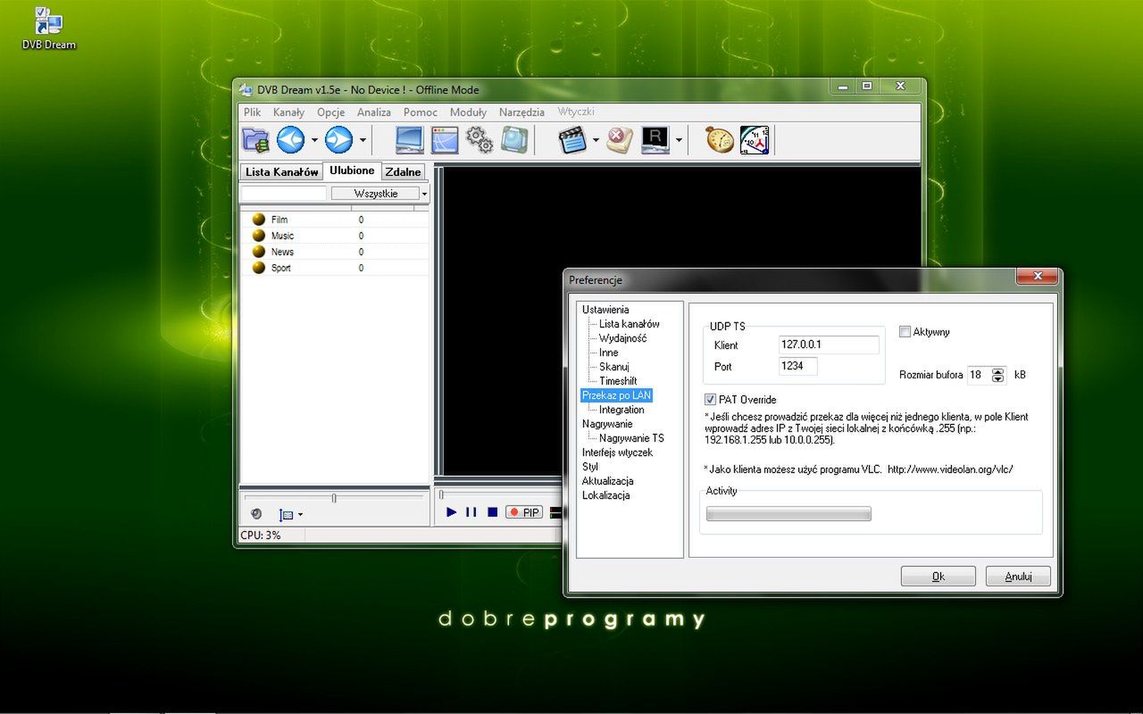Select Nagrywanie in preferences tree

[x=607, y=424]
